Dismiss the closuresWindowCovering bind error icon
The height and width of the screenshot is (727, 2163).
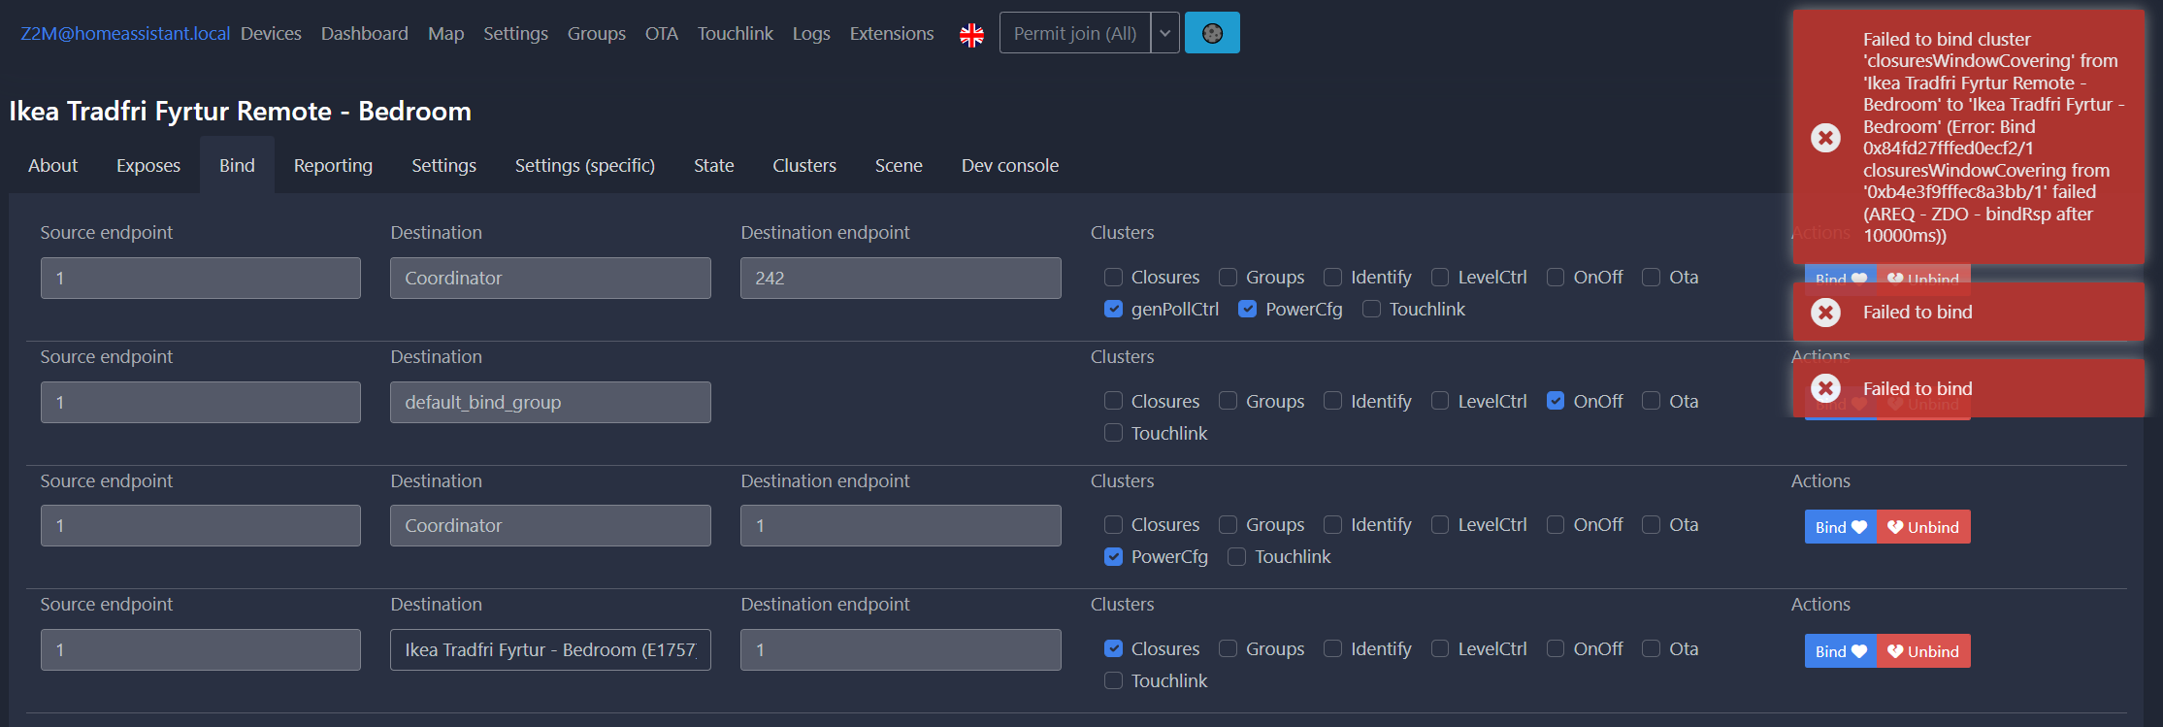click(x=1825, y=137)
